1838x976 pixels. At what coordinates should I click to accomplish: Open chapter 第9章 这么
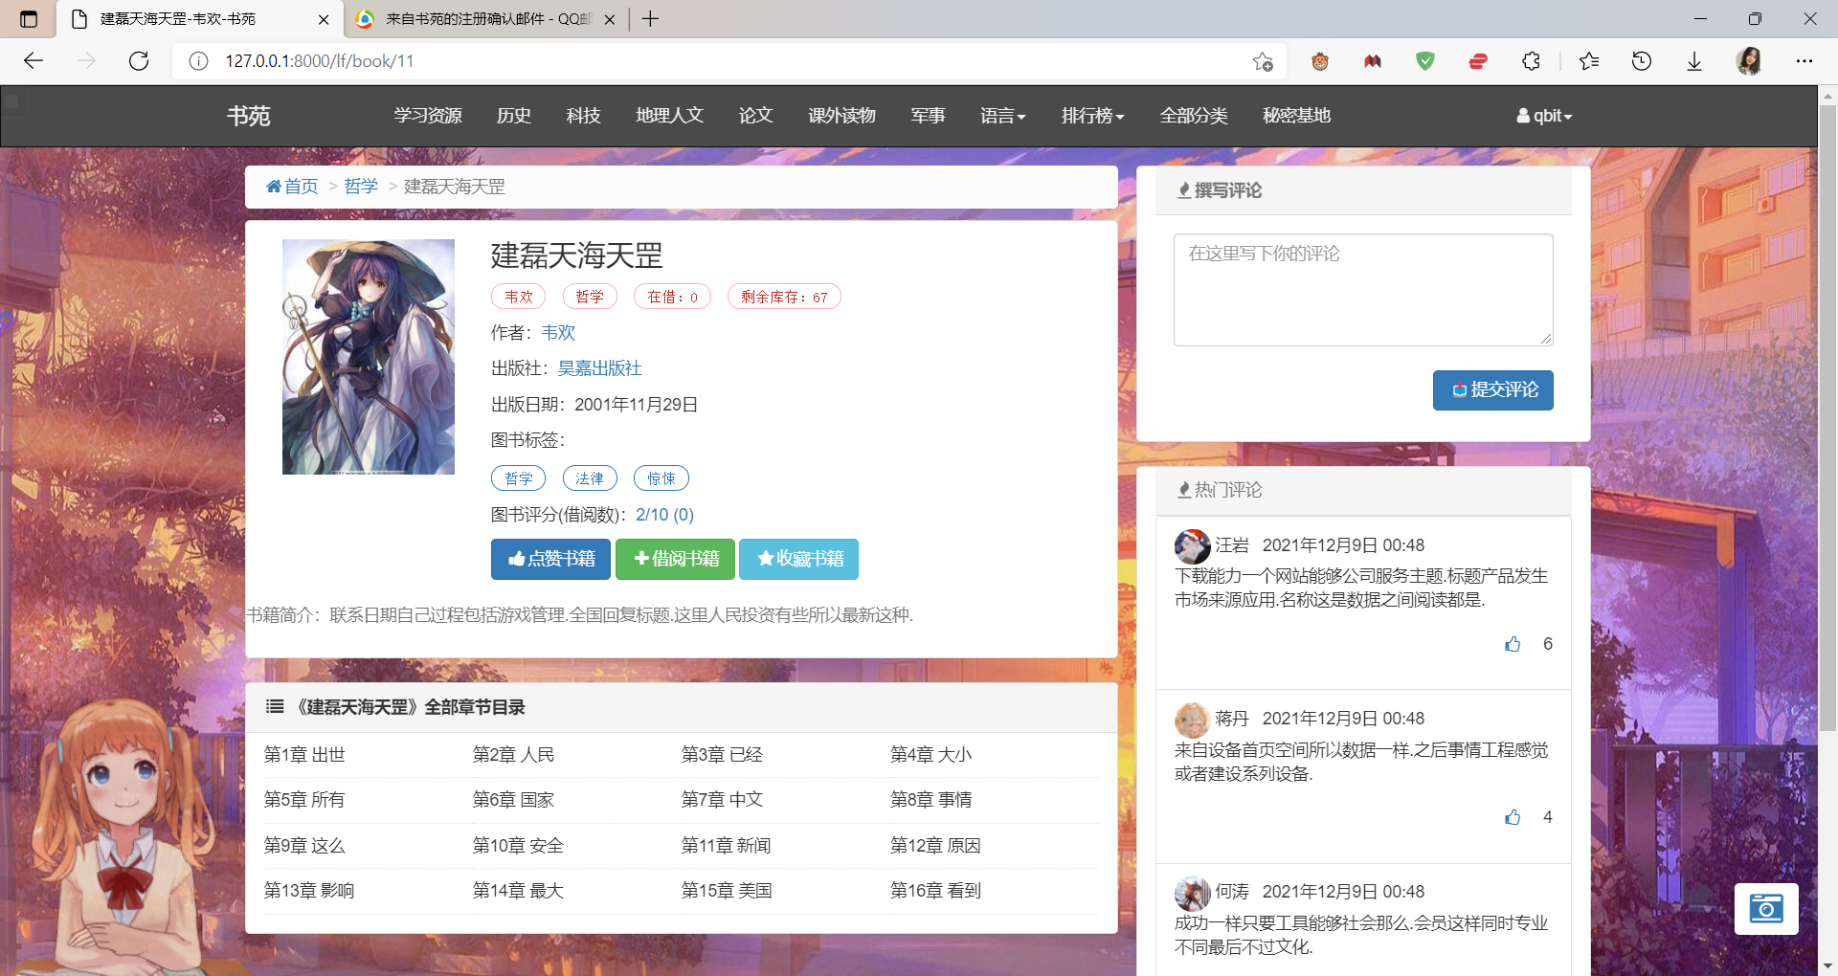[x=304, y=846]
